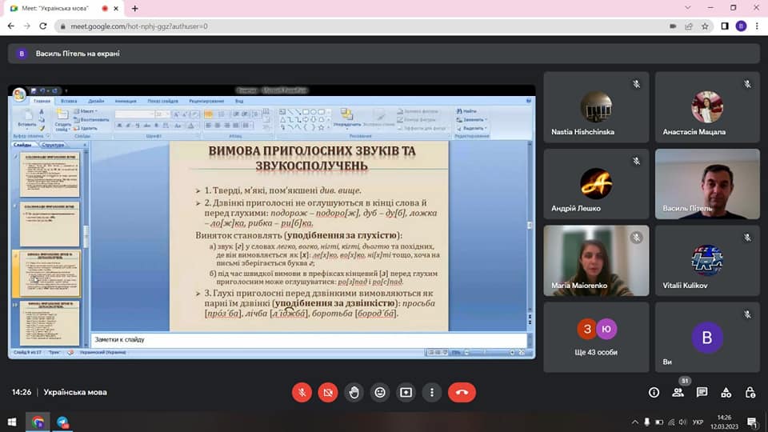Click the present screen icon
Screen dimensions: 768x432
point(406,392)
